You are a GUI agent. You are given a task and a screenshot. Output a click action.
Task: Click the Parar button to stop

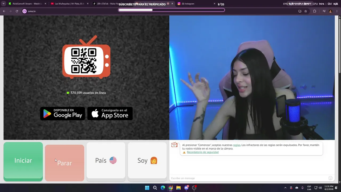64,163
